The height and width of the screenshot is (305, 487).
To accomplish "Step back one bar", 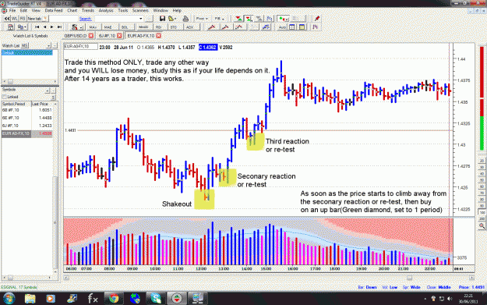I will 44,27.
